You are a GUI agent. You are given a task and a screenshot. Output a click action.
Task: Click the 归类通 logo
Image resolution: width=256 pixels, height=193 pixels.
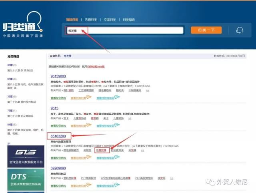[x=22, y=24]
